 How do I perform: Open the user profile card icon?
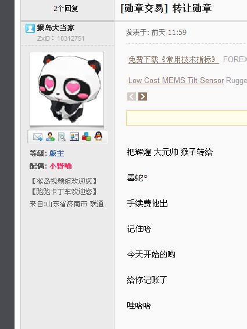point(74,137)
